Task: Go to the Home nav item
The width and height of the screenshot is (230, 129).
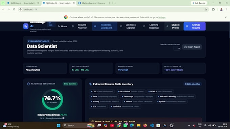Action: click(x=63, y=26)
